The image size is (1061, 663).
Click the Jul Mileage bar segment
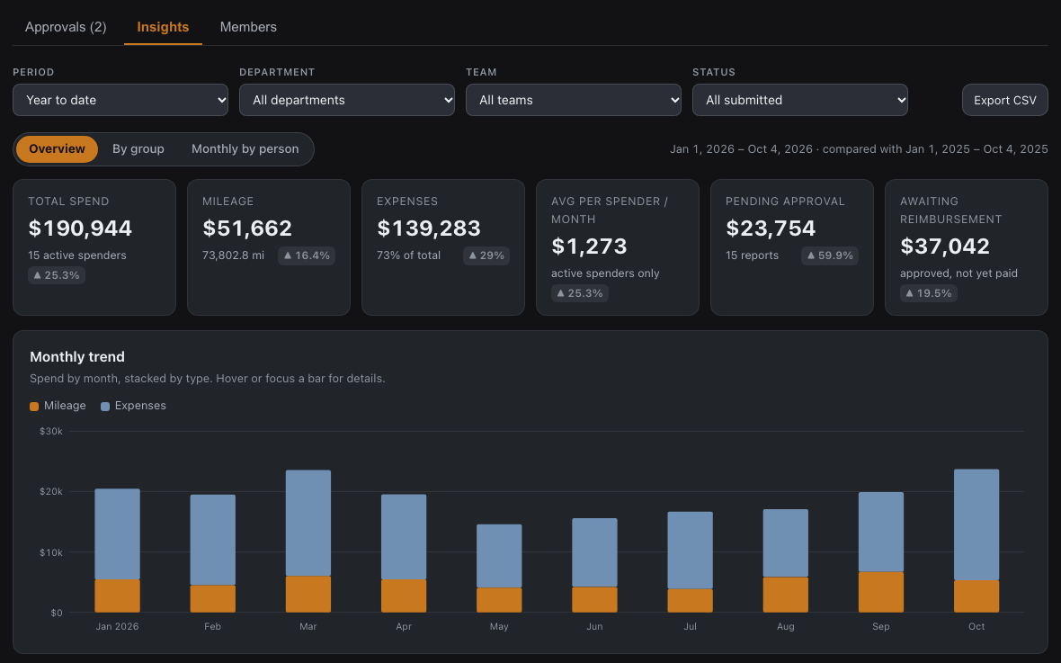click(x=690, y=601)
